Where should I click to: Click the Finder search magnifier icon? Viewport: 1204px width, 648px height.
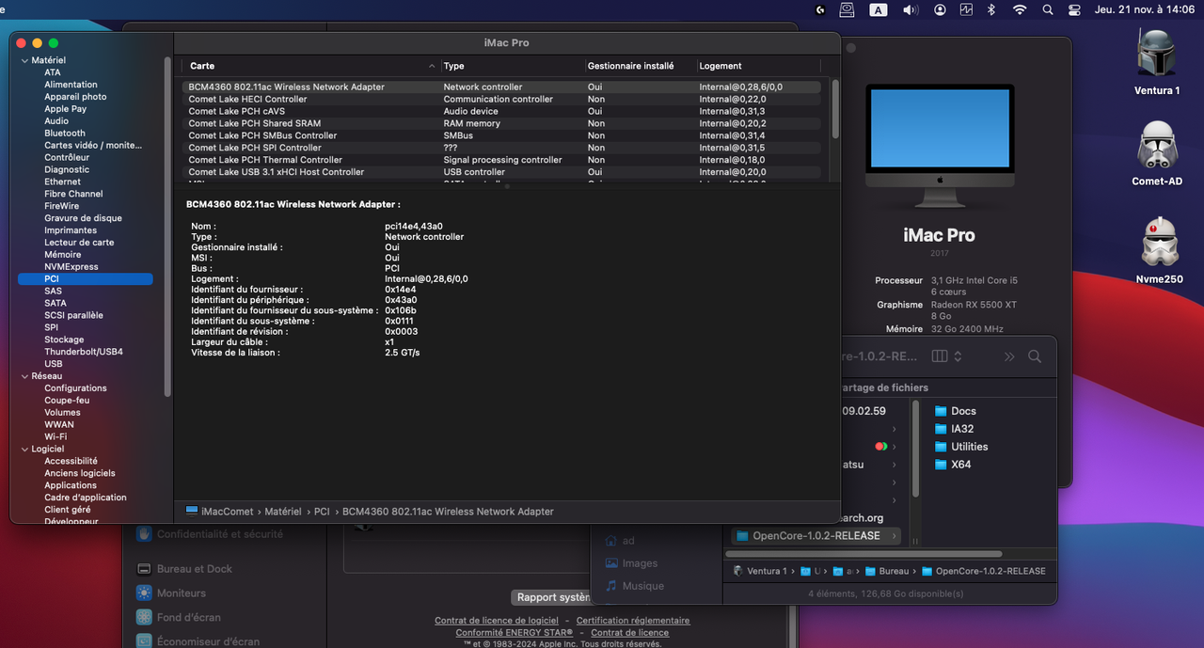1035,356
